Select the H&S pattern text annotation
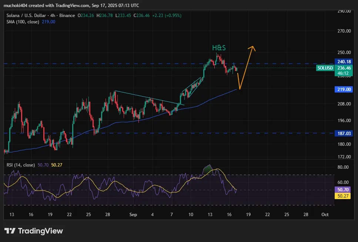This screenshot has width=358, height=242. point(219,48)
